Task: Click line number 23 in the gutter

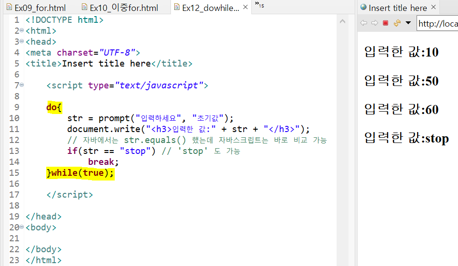Action: click(x=14, y=260)
